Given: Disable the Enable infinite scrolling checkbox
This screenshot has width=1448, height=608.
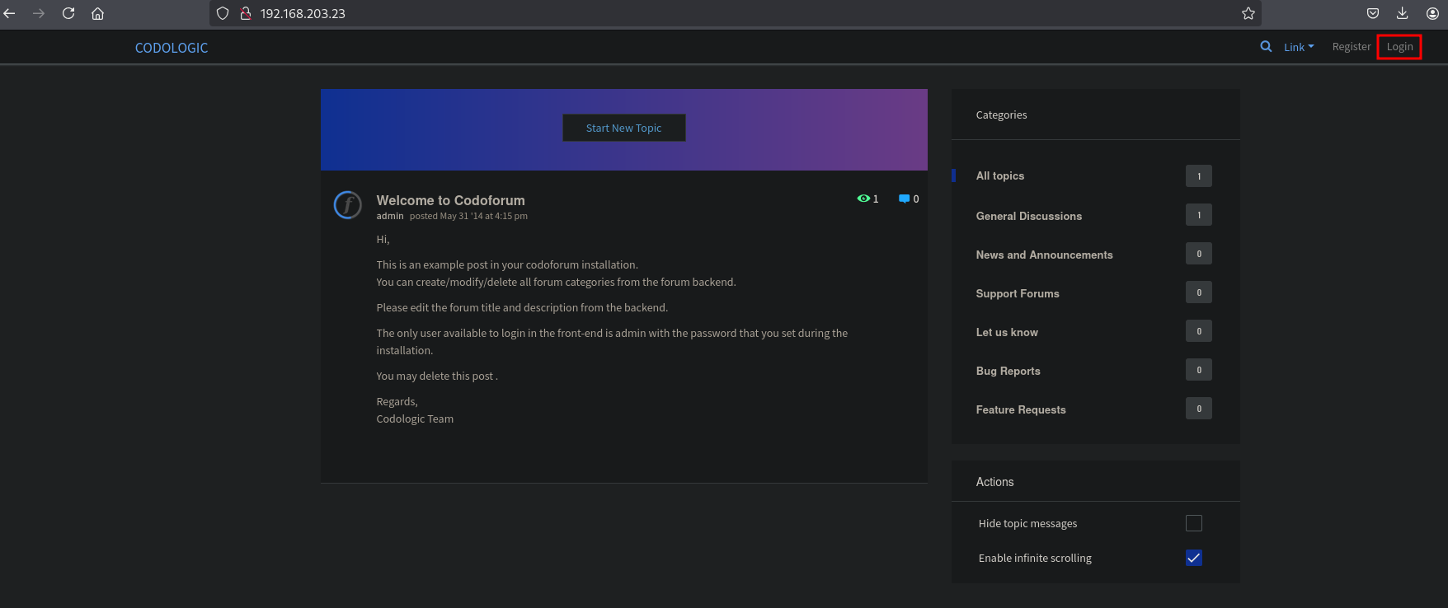Looking at the screenshot, I should (x=1193, y=558).
